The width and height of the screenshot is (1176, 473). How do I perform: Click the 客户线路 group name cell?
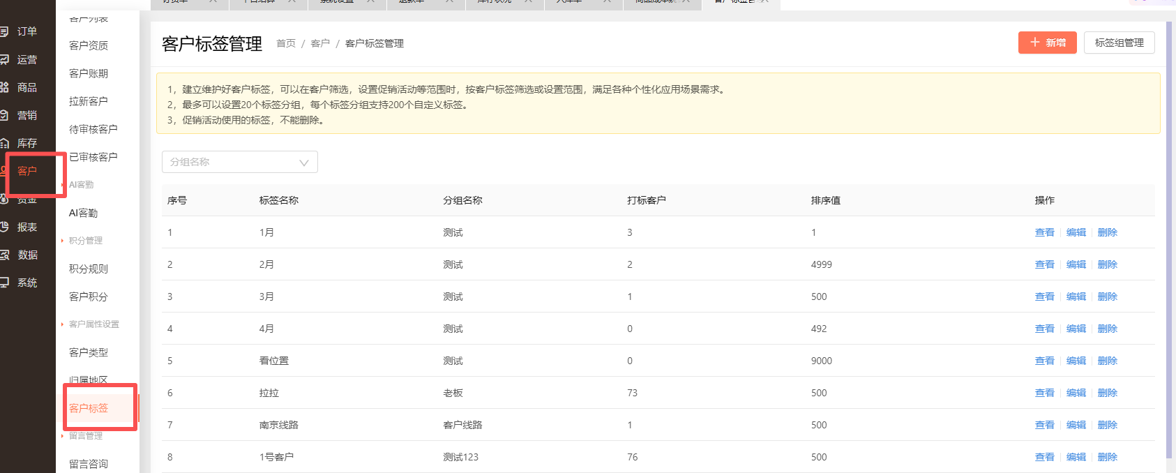pyautogui.click(x=462, y=425)
